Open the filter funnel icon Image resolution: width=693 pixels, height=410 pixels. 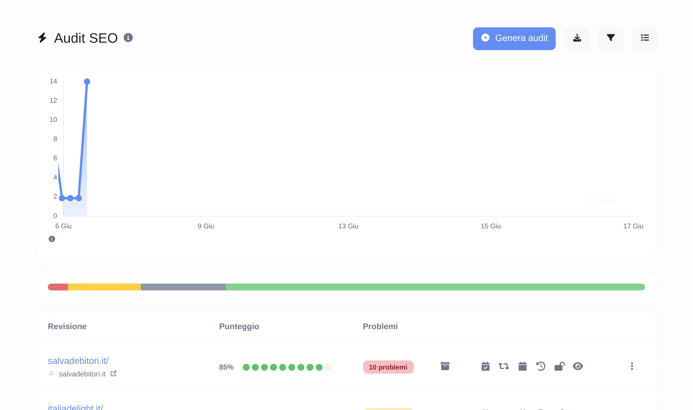pos(611,38)
